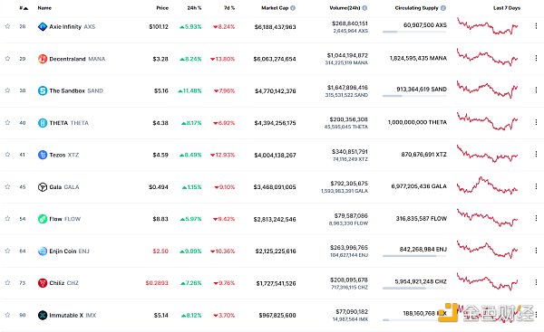Add The Sandbox to the watchlist star
This screenshot has height=332, width=544.
[7, 90]
